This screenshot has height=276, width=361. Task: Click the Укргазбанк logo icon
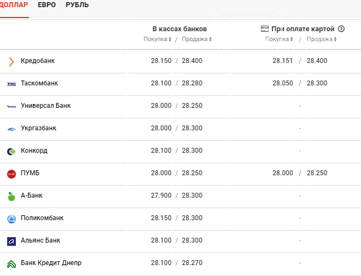pos(12,129)
